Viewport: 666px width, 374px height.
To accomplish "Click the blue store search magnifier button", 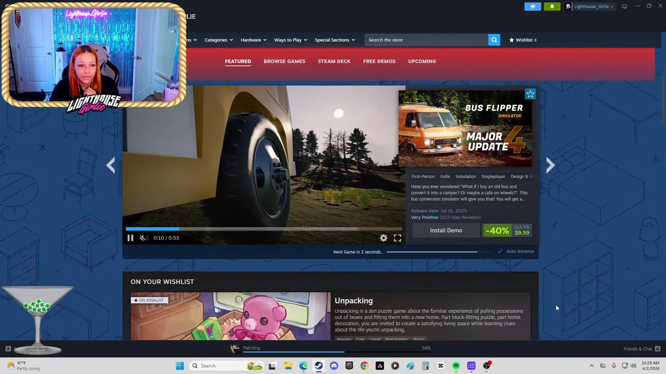I will [x=494, y=40].
